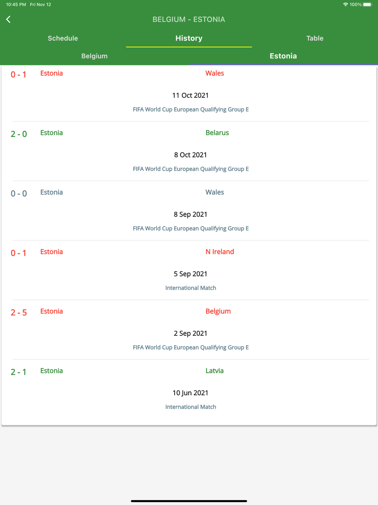Tap the 2 - 0 score against Belarus
This screenshot has width=378, height=505.
click(19, 134)
